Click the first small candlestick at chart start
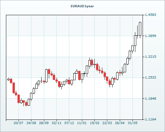Viewport: 165px width, 132px height. [8, 80]
